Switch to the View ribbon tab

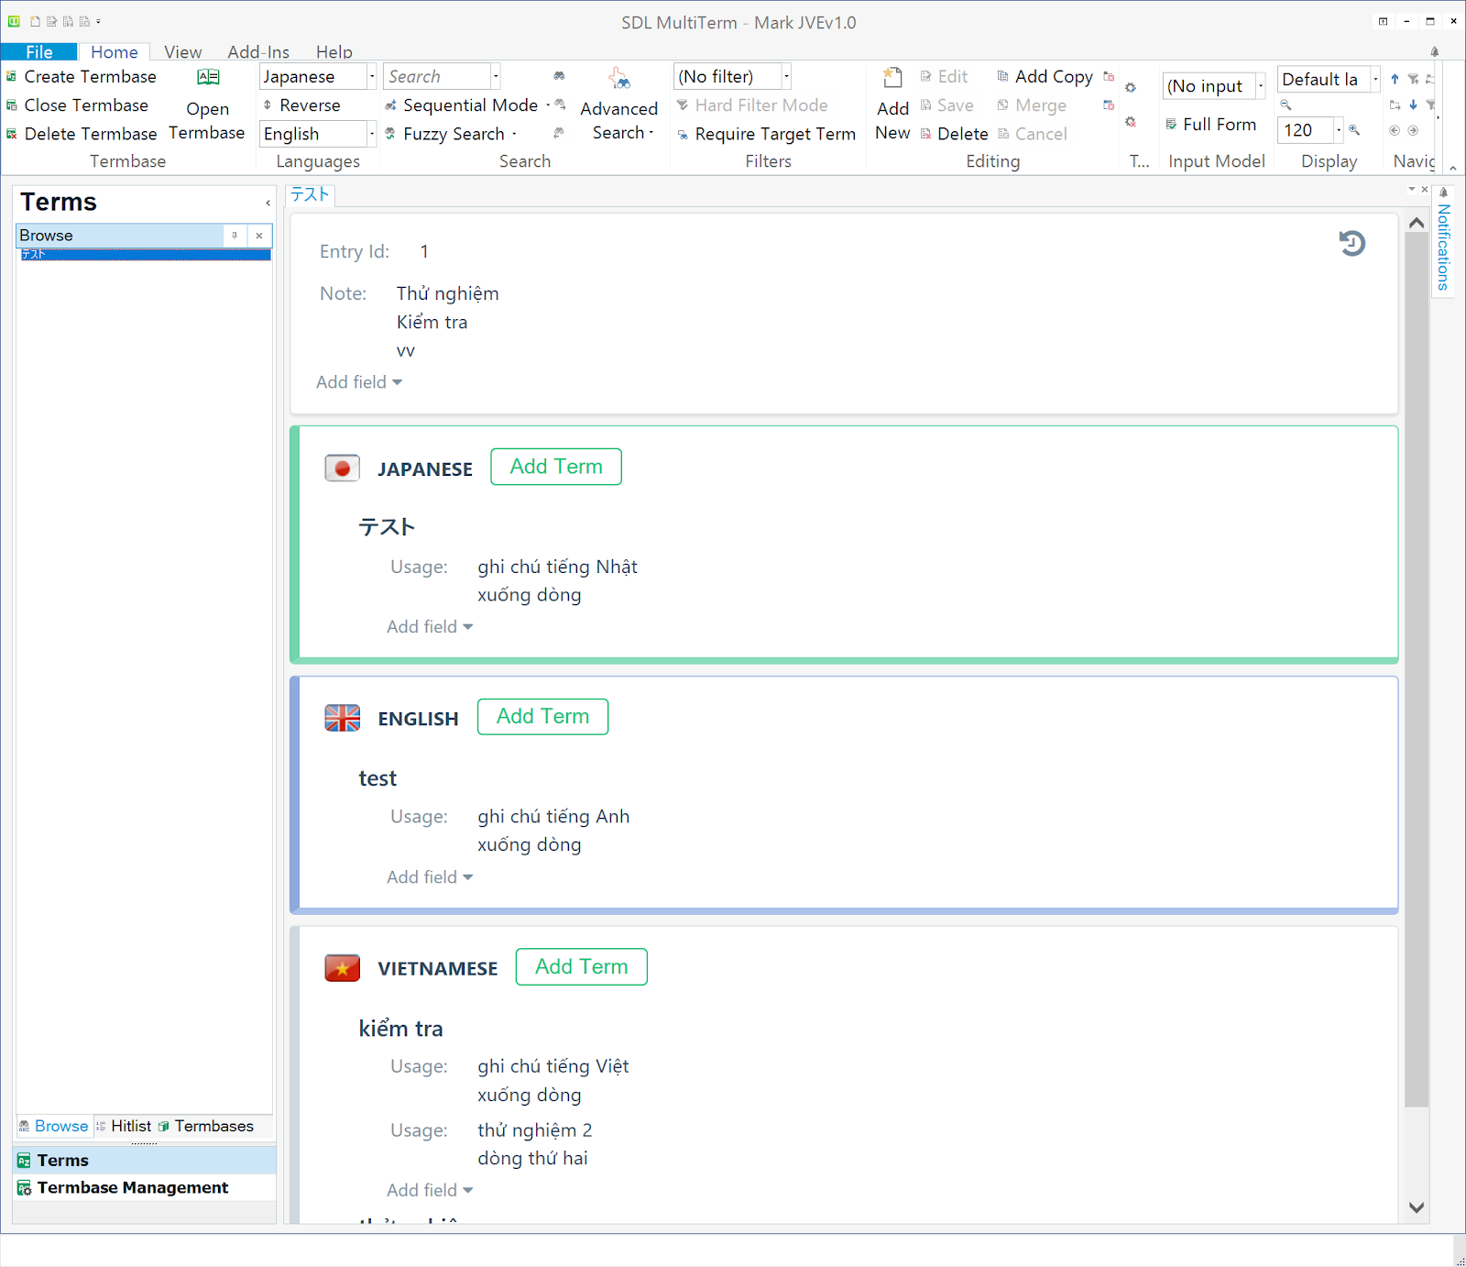pyautogui.click(x=182, y=52)
